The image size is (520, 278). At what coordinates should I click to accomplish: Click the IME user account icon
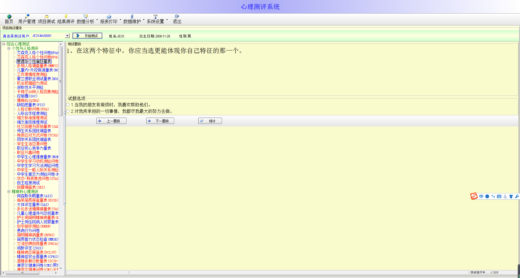(505, 196)
